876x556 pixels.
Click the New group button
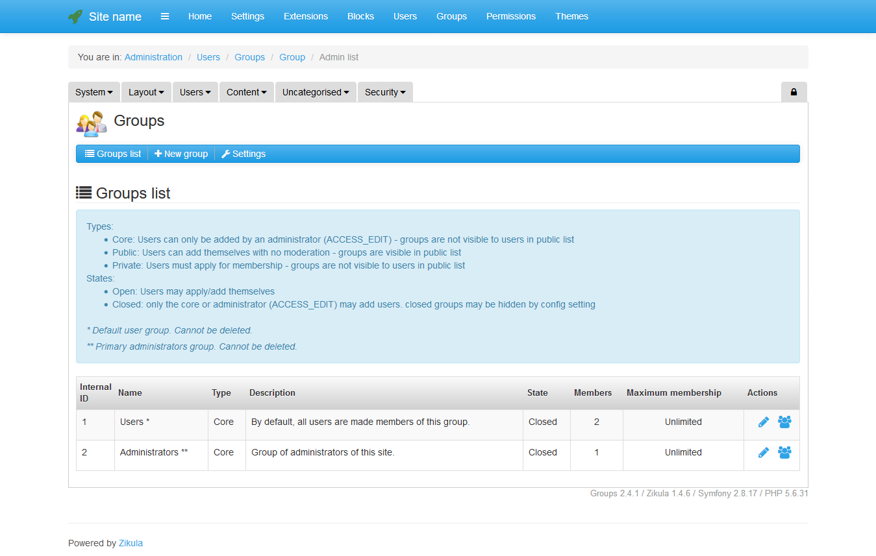(181, 154)
